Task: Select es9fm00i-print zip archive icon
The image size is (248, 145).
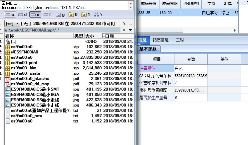Action: [8, 63]
